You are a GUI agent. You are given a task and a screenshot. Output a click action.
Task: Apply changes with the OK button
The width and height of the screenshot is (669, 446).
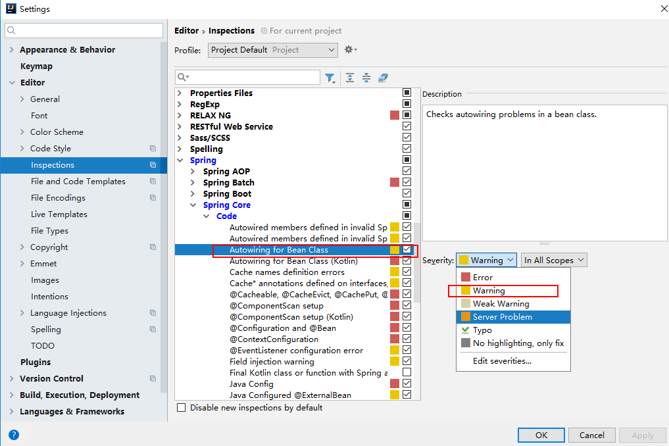541,435
